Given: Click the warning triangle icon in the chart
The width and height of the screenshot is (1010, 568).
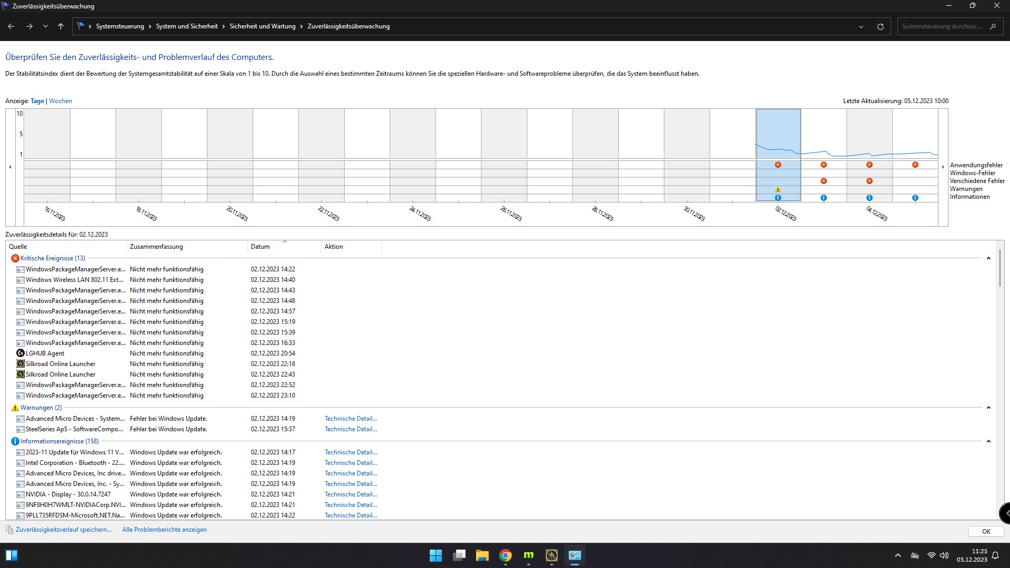Looking at the screenshot, I should (x=777, y=190).
